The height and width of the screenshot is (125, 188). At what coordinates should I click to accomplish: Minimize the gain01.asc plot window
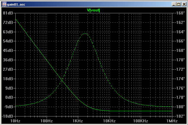tap(174, 4)
